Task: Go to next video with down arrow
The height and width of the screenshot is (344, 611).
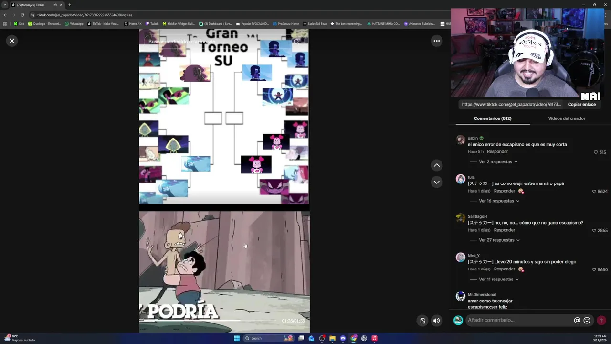Action: [x=436, y=182]
